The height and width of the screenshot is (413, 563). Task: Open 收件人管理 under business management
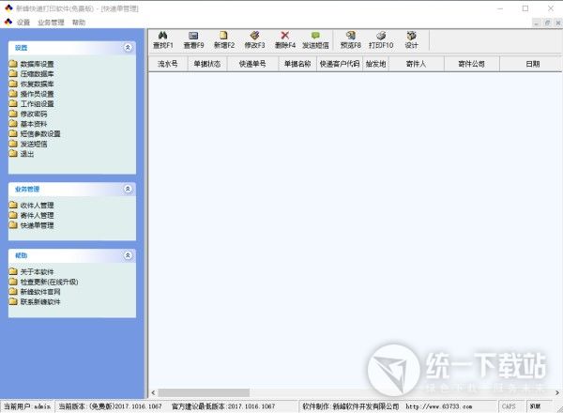click(x=37, y=205)
